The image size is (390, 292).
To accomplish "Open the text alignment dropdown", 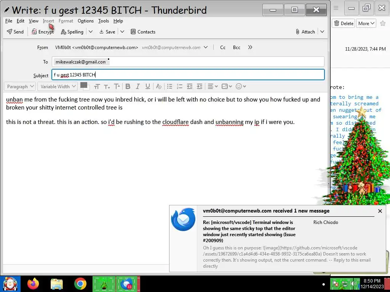I will click(x=213, y=86).
